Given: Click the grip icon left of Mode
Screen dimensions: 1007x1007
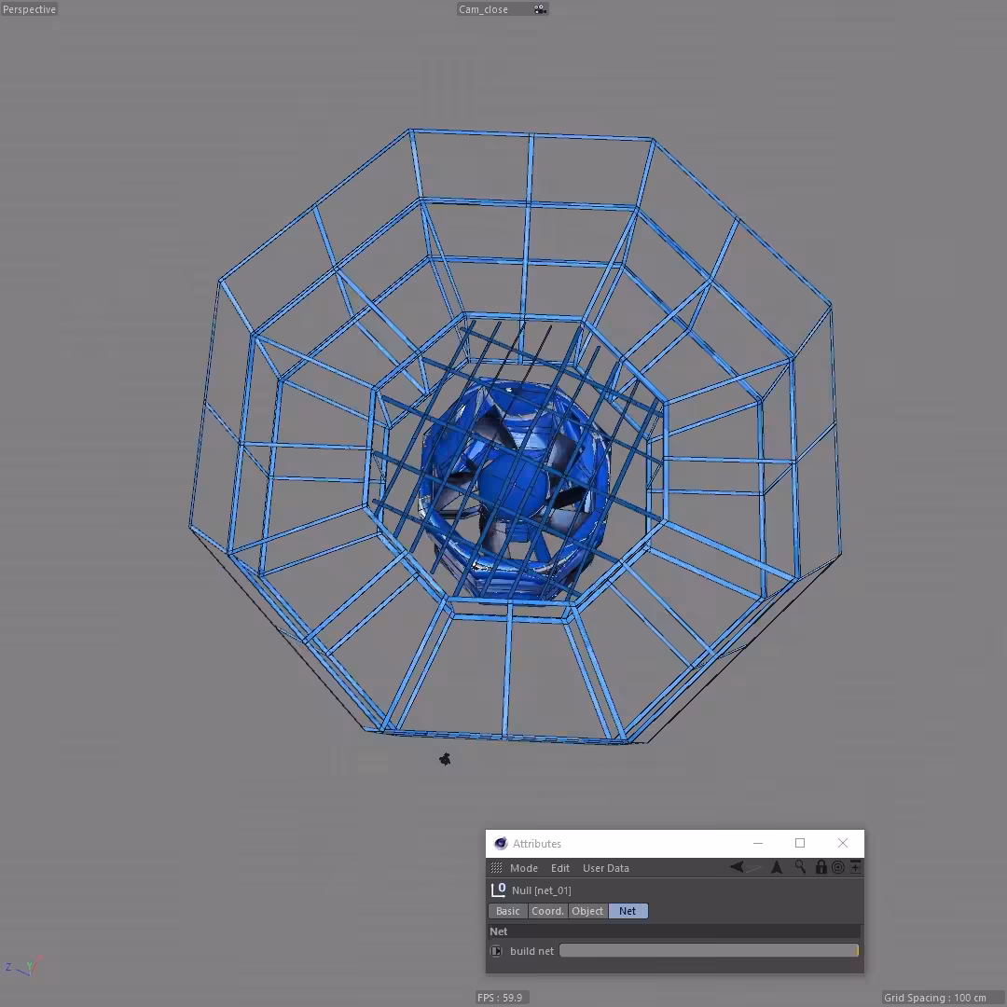Looking at the screenshot, I should point(496,868).
